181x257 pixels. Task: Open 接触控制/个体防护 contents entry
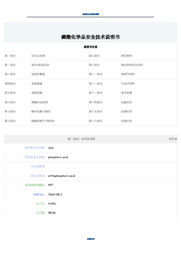coord(43,121)
